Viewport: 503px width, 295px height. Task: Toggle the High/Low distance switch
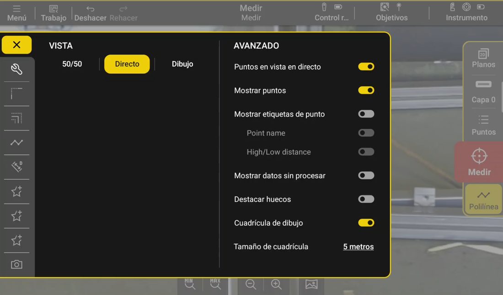pyautogui.click(x=366, y=152)
